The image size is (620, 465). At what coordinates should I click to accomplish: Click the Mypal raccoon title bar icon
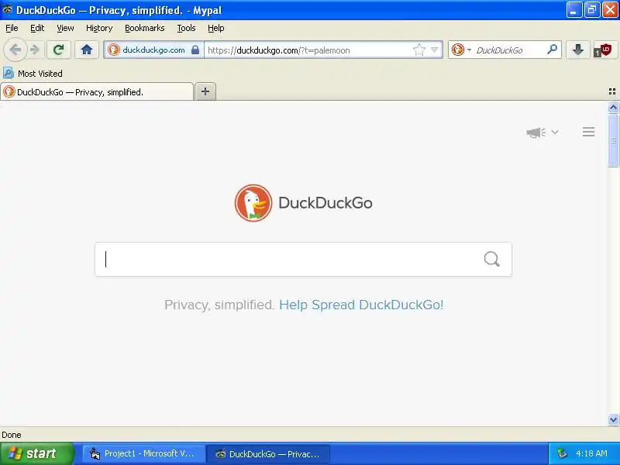(x=7, y=10)
